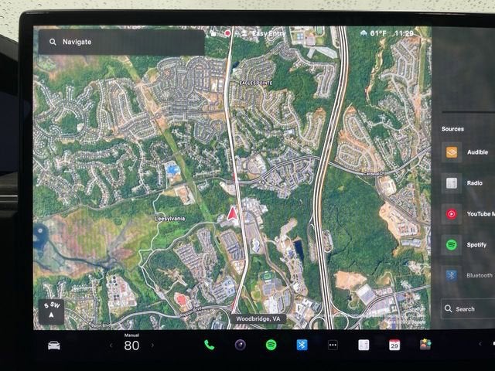The width and height of the screenshot is (495, 371).
Task: Increase temperature with right arrow
Action: pyautogui.click(x=152, y=345)
